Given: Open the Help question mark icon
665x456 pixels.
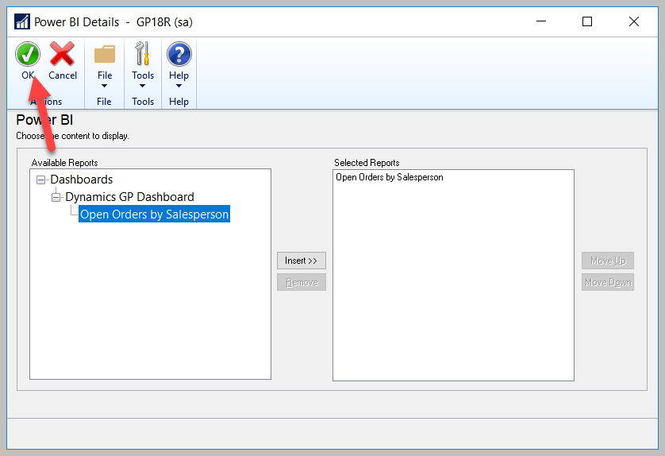Looking at the screenshot, I should click(179, 54).
